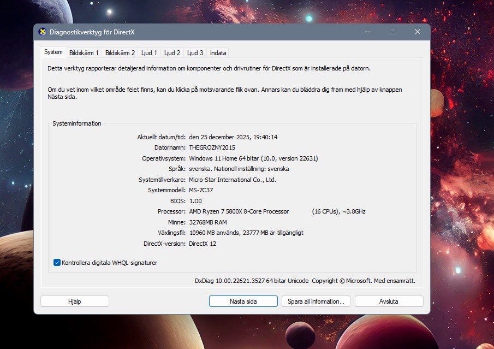Minimize the DirectX diagnostic window
The height and width of the screenshot is (349, 494).
367,32
